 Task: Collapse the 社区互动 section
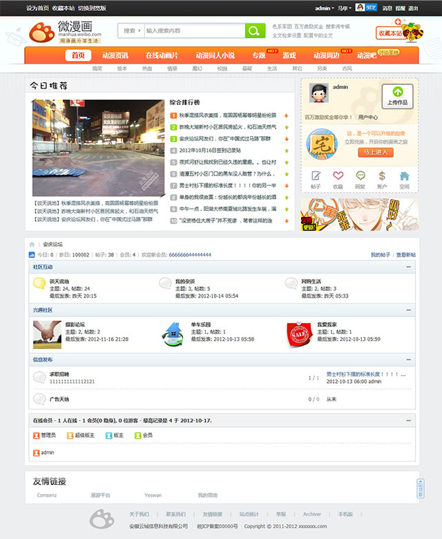[x=409, y=266]
